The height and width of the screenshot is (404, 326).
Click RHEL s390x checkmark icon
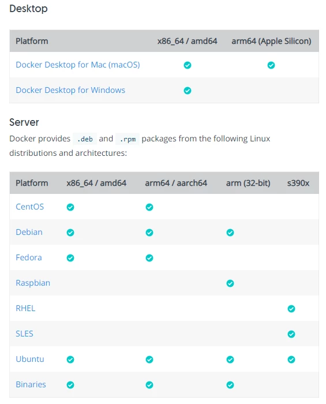pos(291,309)
